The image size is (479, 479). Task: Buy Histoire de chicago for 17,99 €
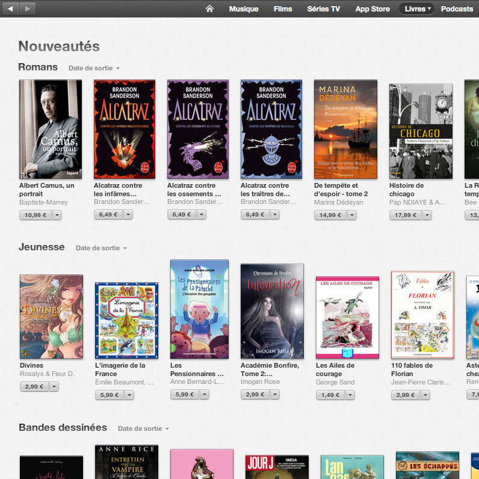pos(406,215)
